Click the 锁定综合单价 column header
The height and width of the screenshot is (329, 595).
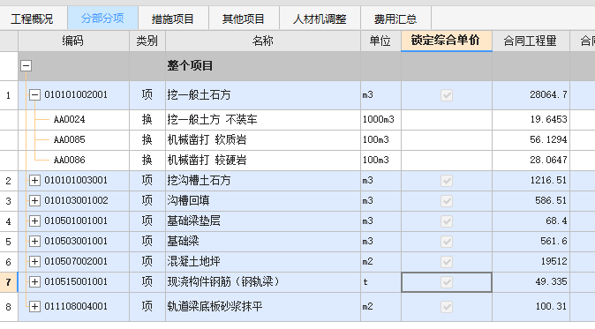pos(447,41)
